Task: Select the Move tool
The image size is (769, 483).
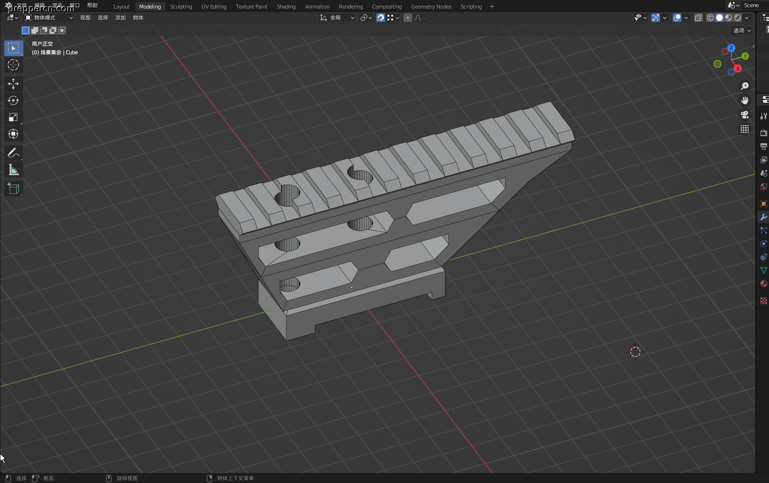Action: [13, 84]
